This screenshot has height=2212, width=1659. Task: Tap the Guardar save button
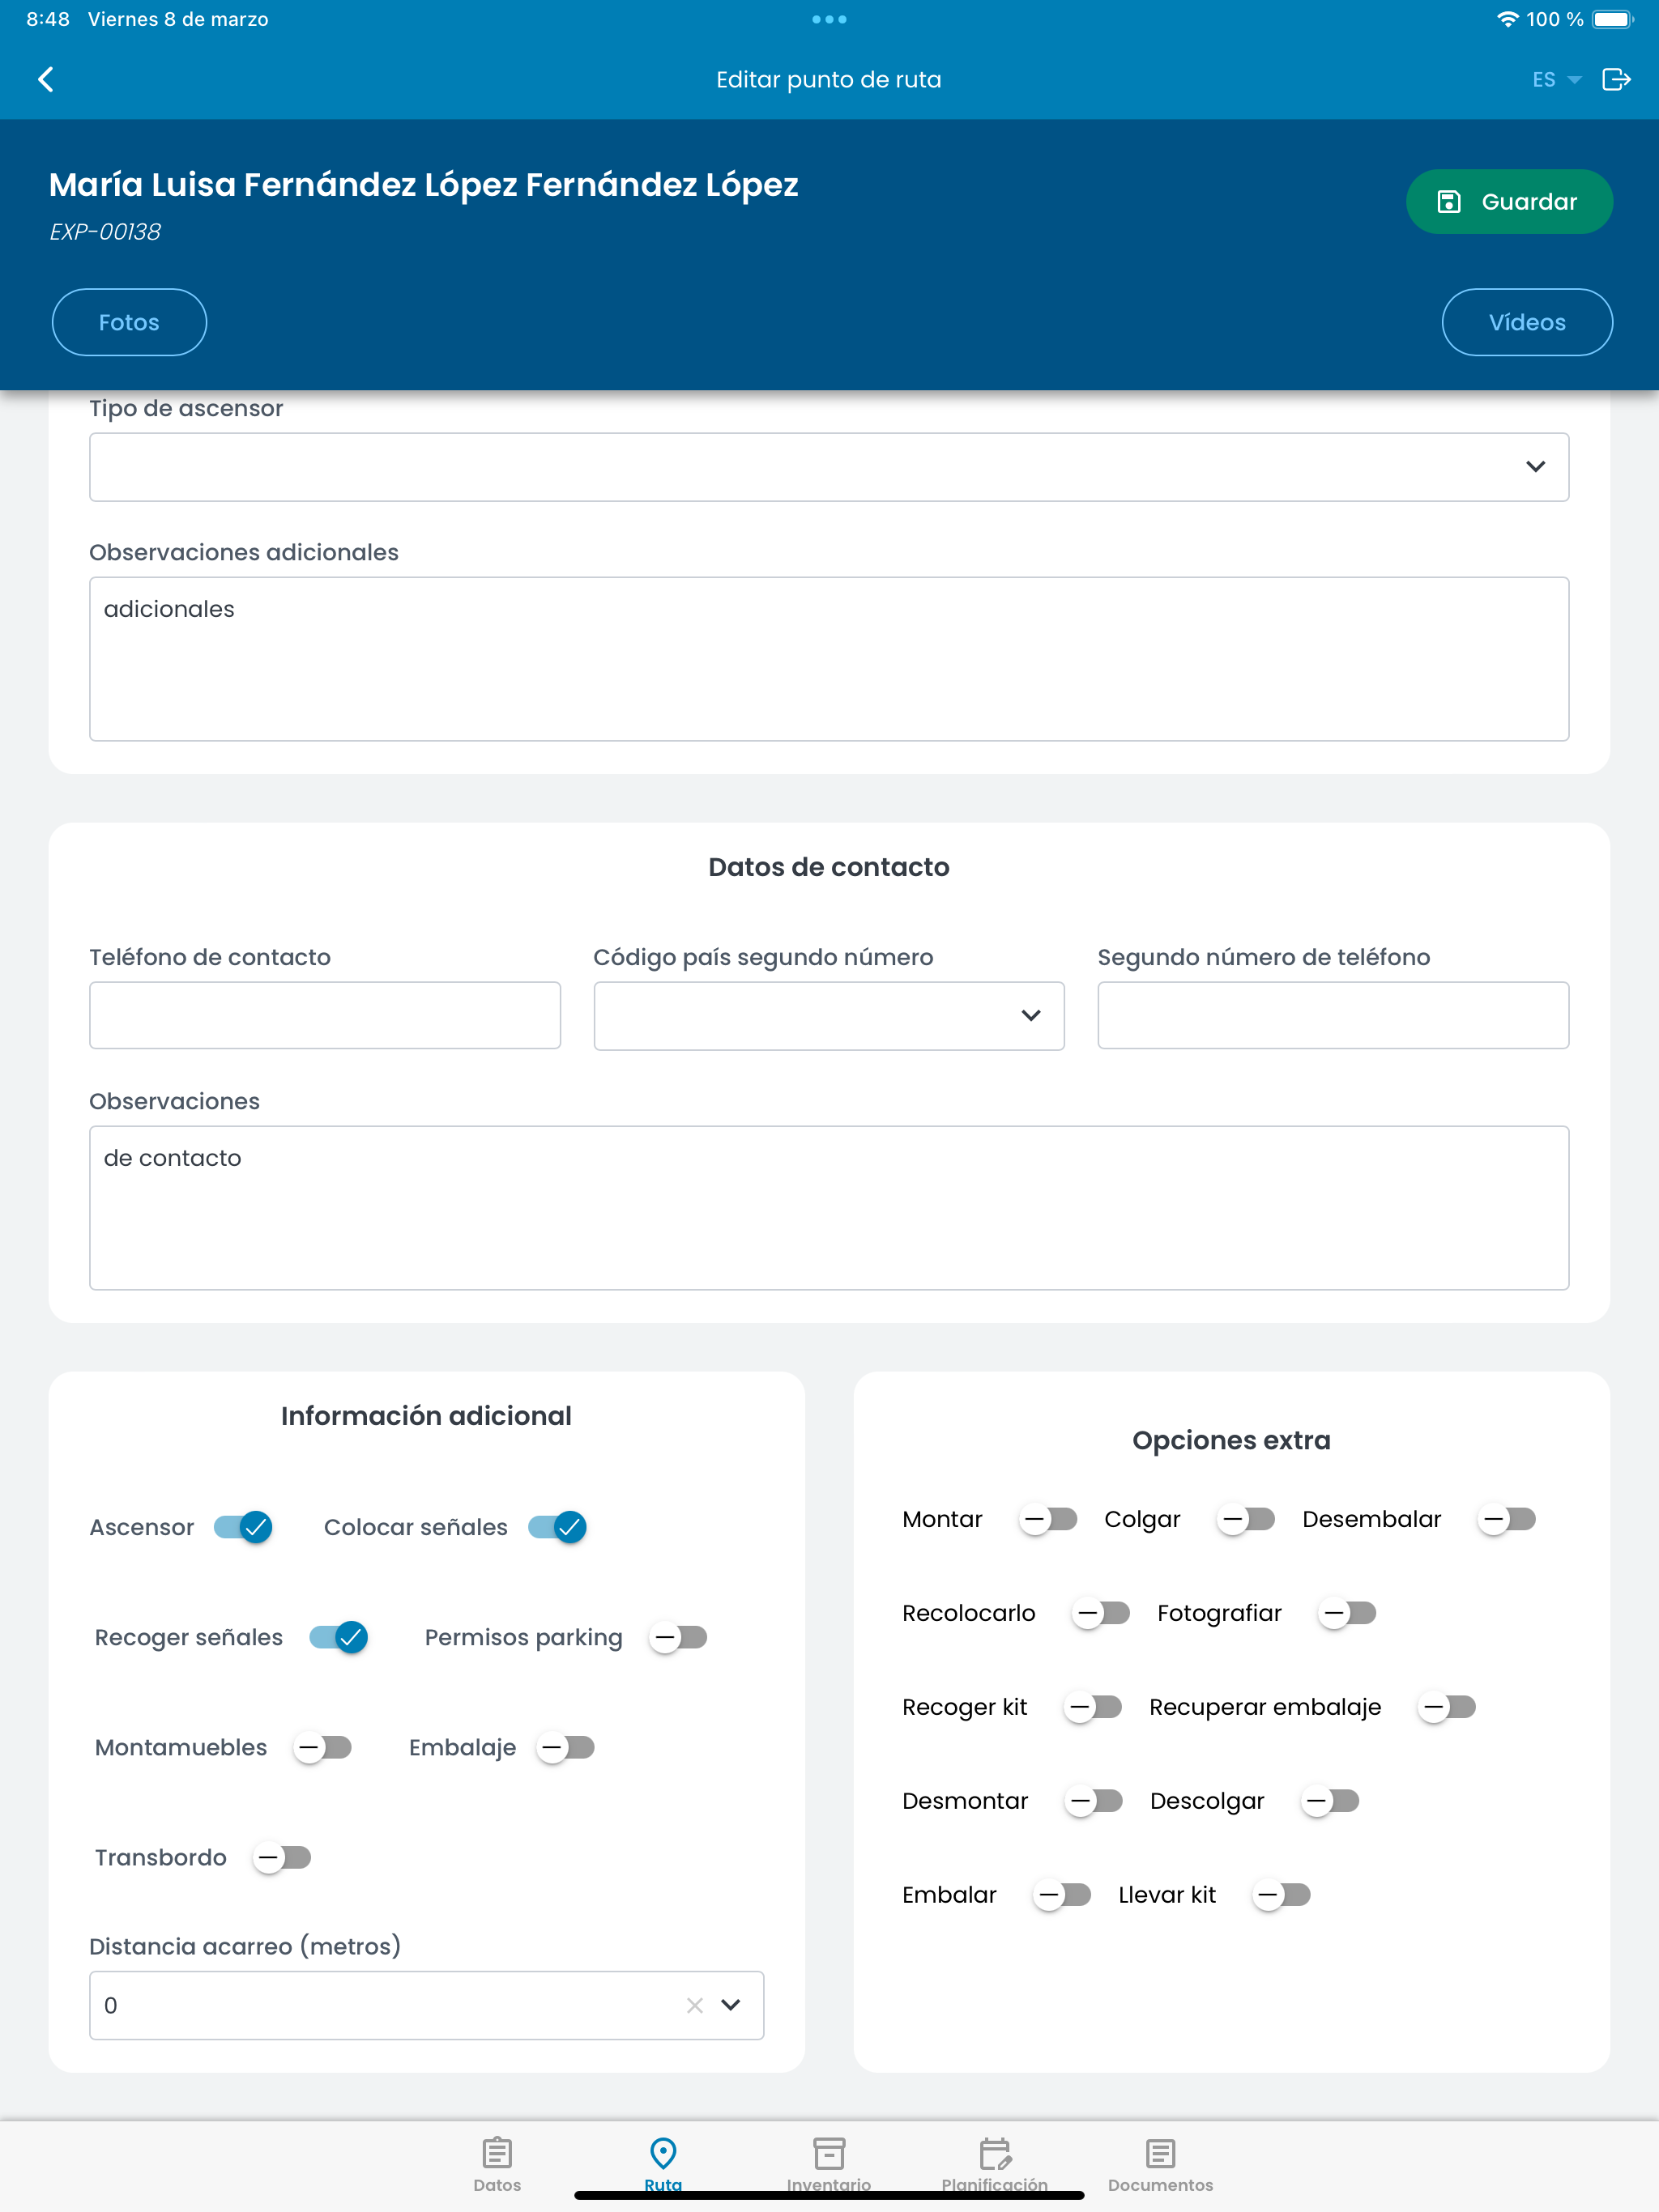(1508, 201)
